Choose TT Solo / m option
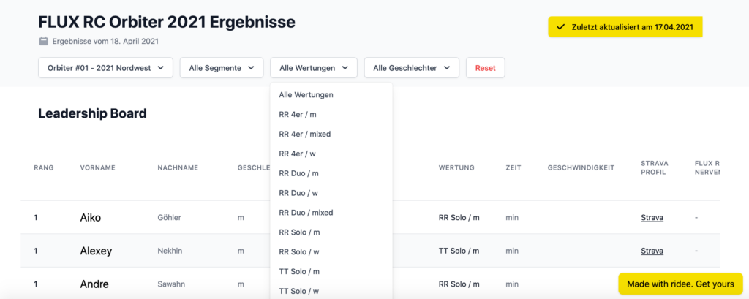The width and height of the screenshot is (749, 299). click(299, 272)
